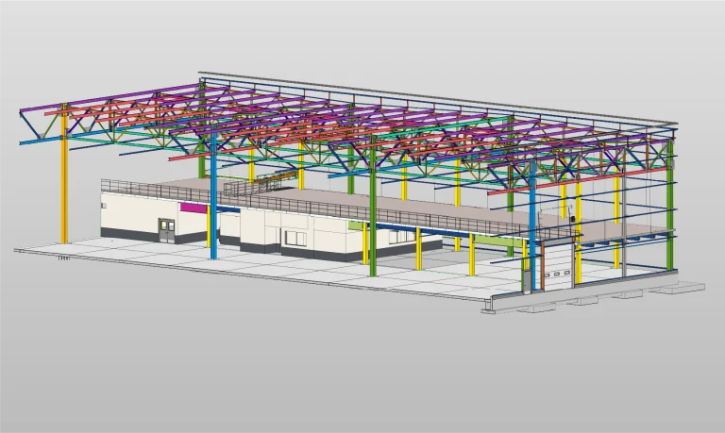Image resolution: width=725 pixels, height=433 pixels.
Task: Click the wide window on the white building wall
Action: point(295,239)
